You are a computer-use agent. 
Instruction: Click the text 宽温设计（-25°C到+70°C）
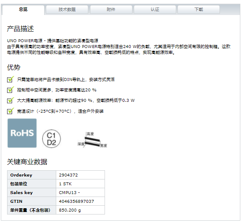(45, 111)
